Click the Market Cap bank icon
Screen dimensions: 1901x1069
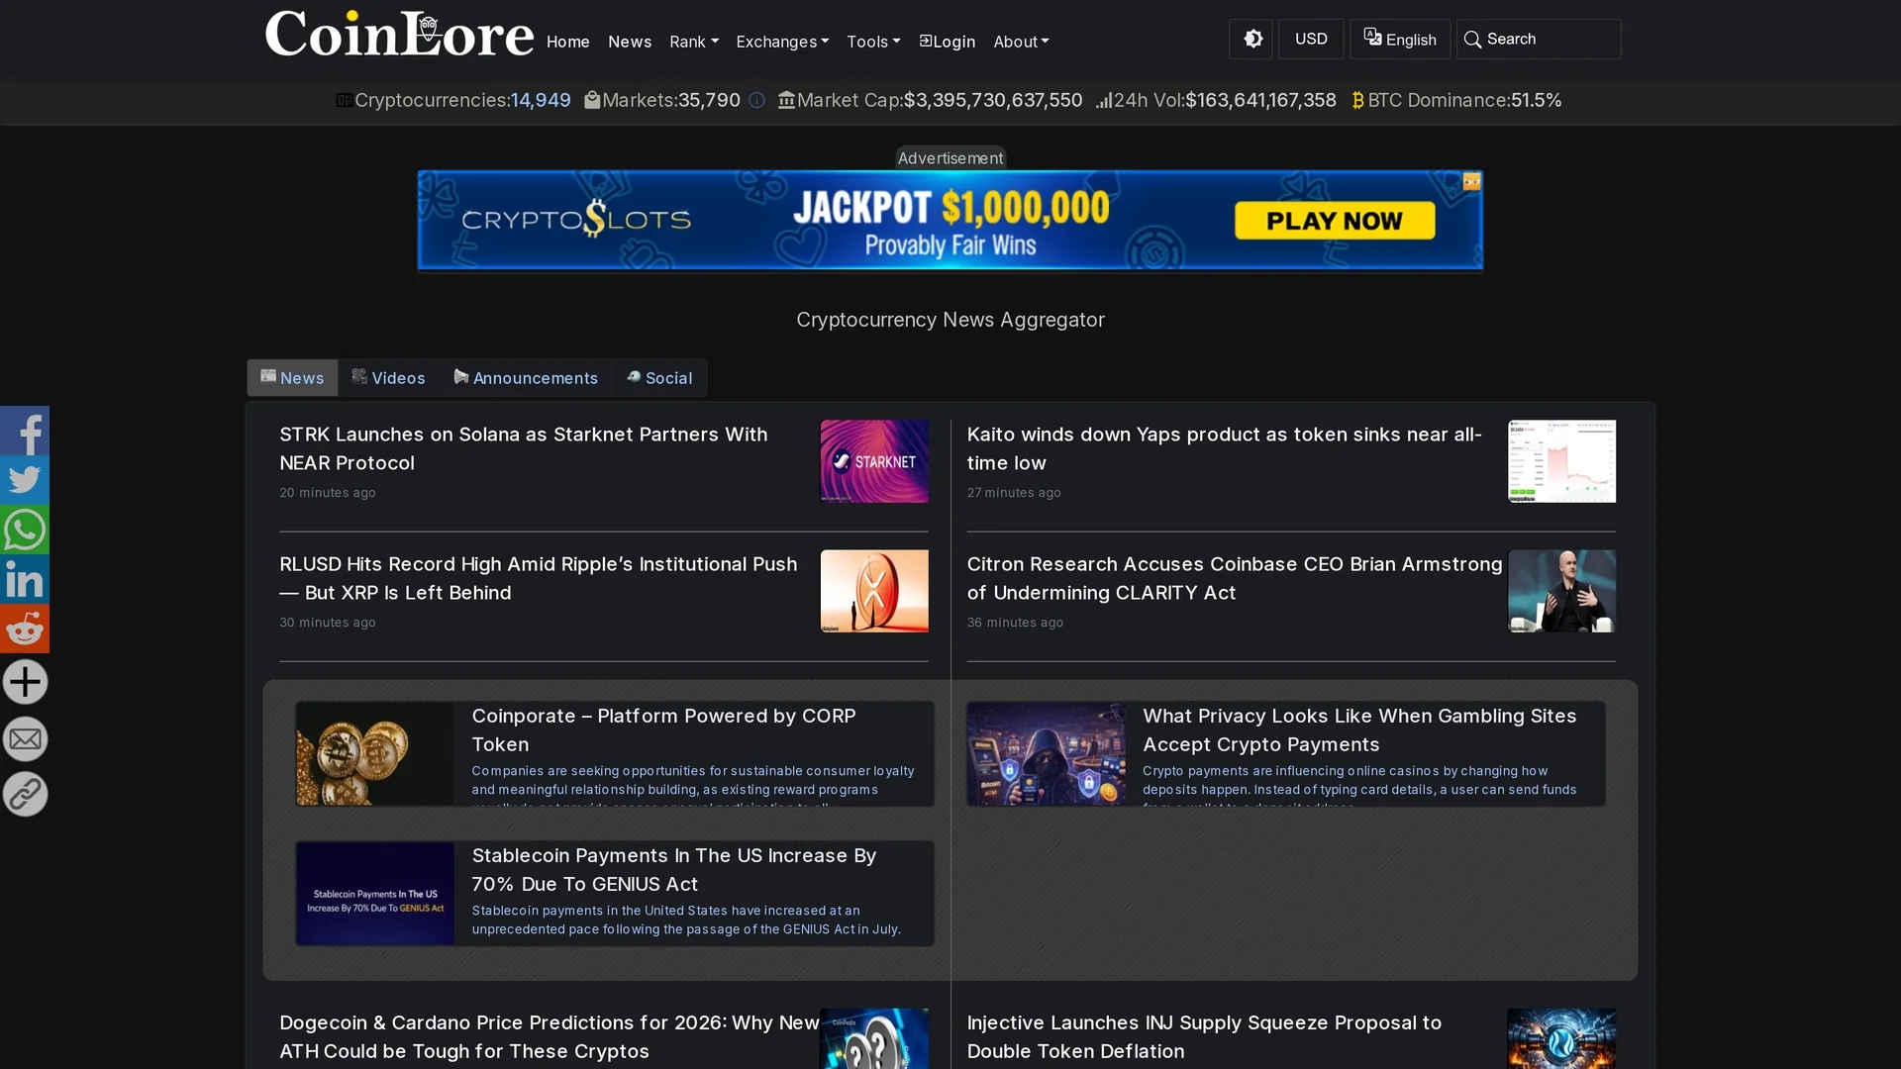pyautogui.click(x=786, y=100)
